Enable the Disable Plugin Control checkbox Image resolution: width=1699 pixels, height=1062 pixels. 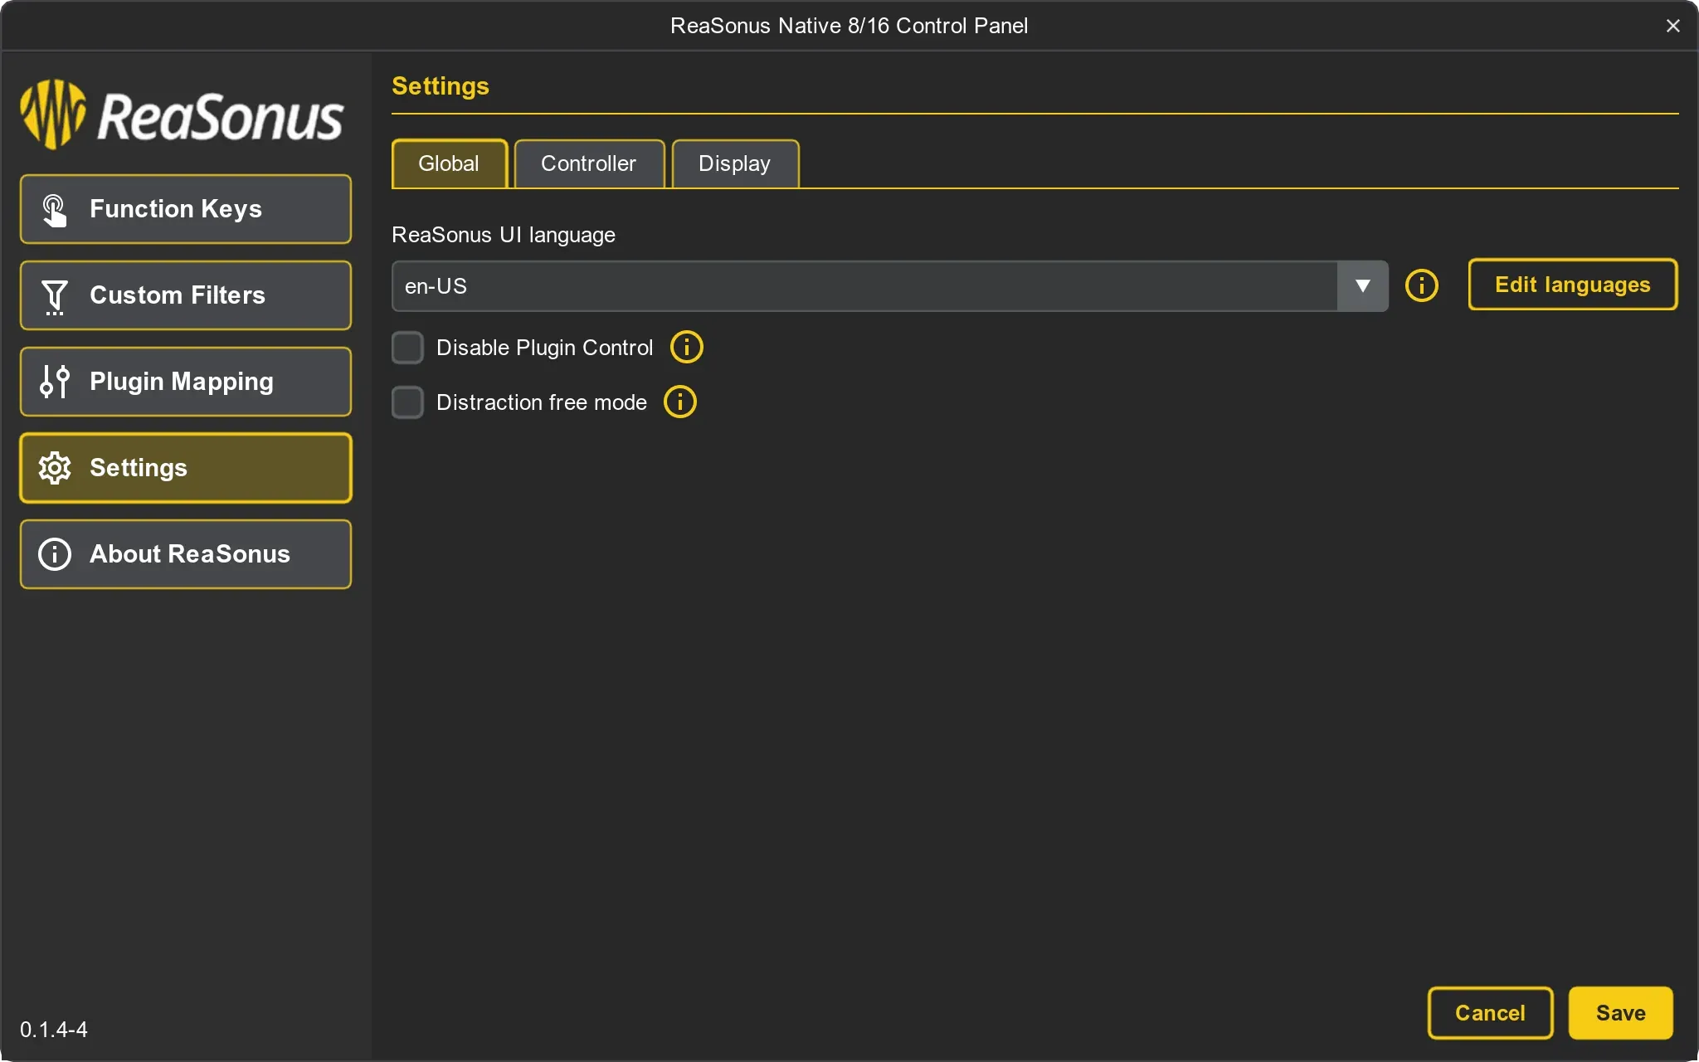407,348
